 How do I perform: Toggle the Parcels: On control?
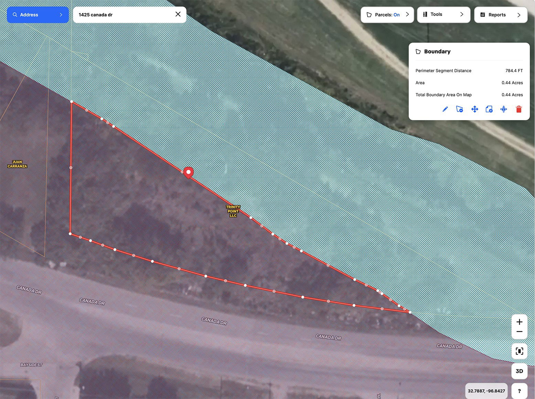[x=387, y=15]
